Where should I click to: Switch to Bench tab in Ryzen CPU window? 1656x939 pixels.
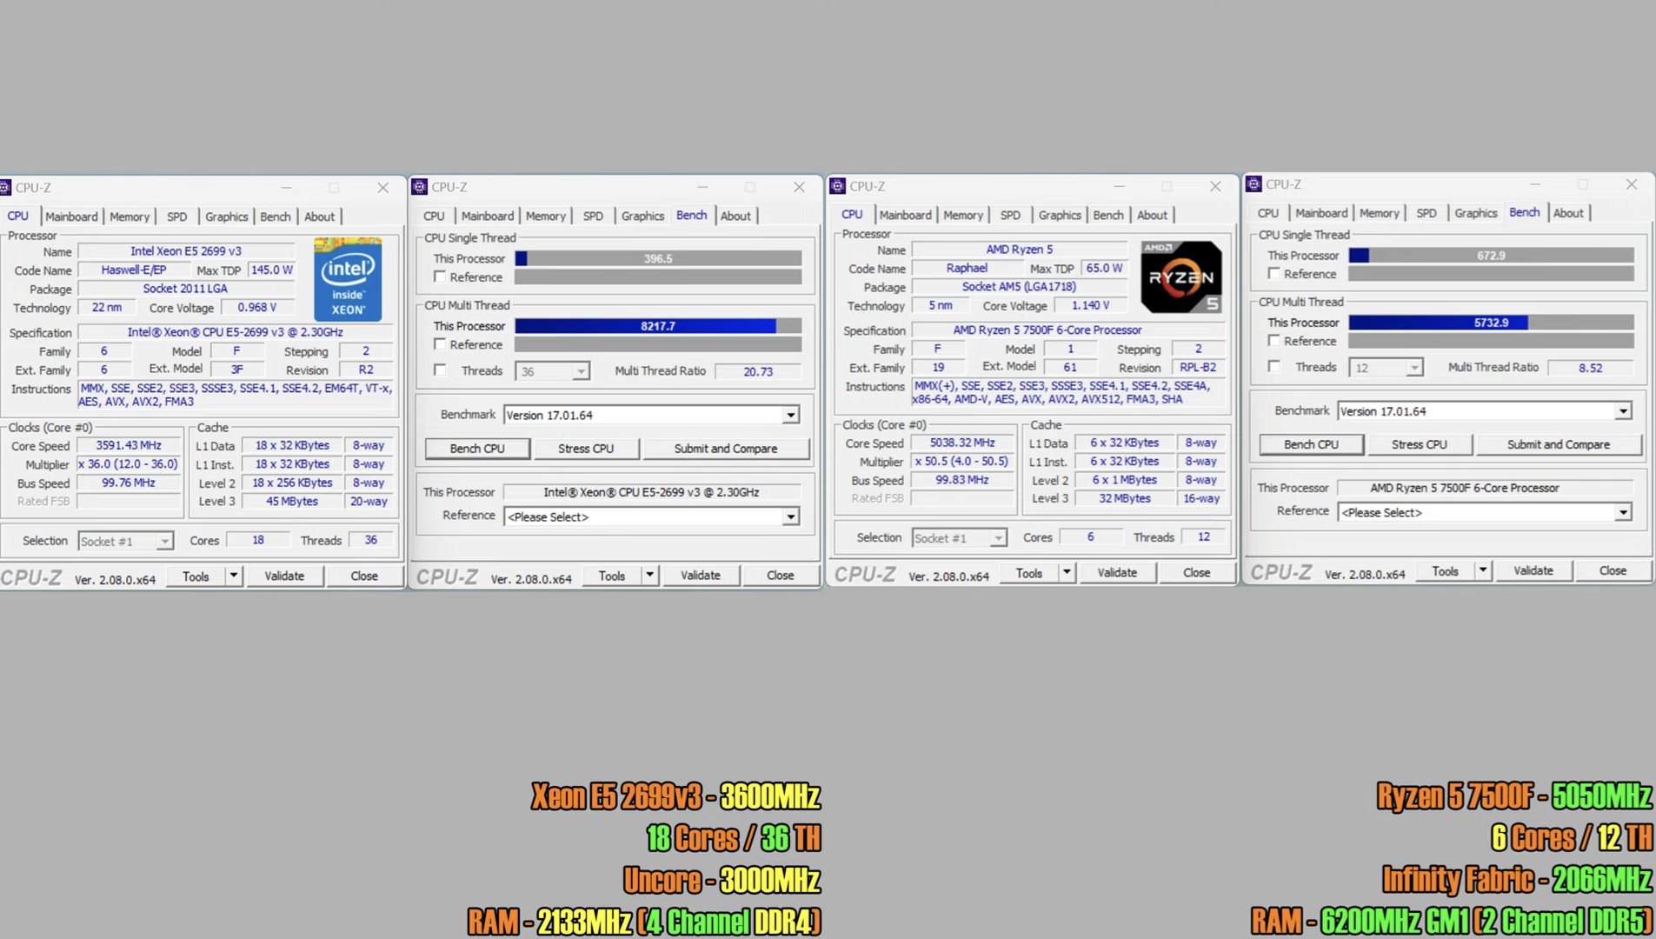pos(1108,215)
